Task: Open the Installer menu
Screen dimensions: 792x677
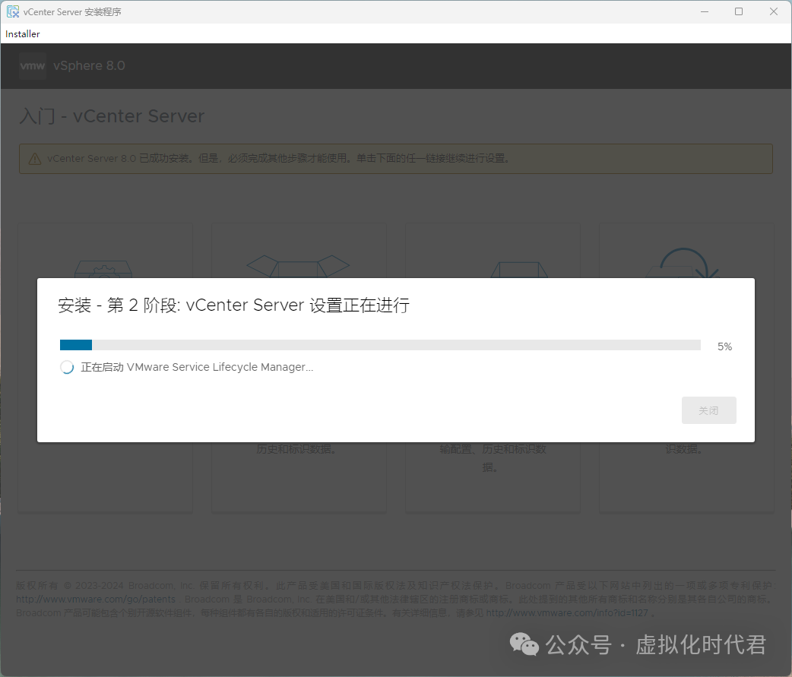Action: (x=22, y=34)
